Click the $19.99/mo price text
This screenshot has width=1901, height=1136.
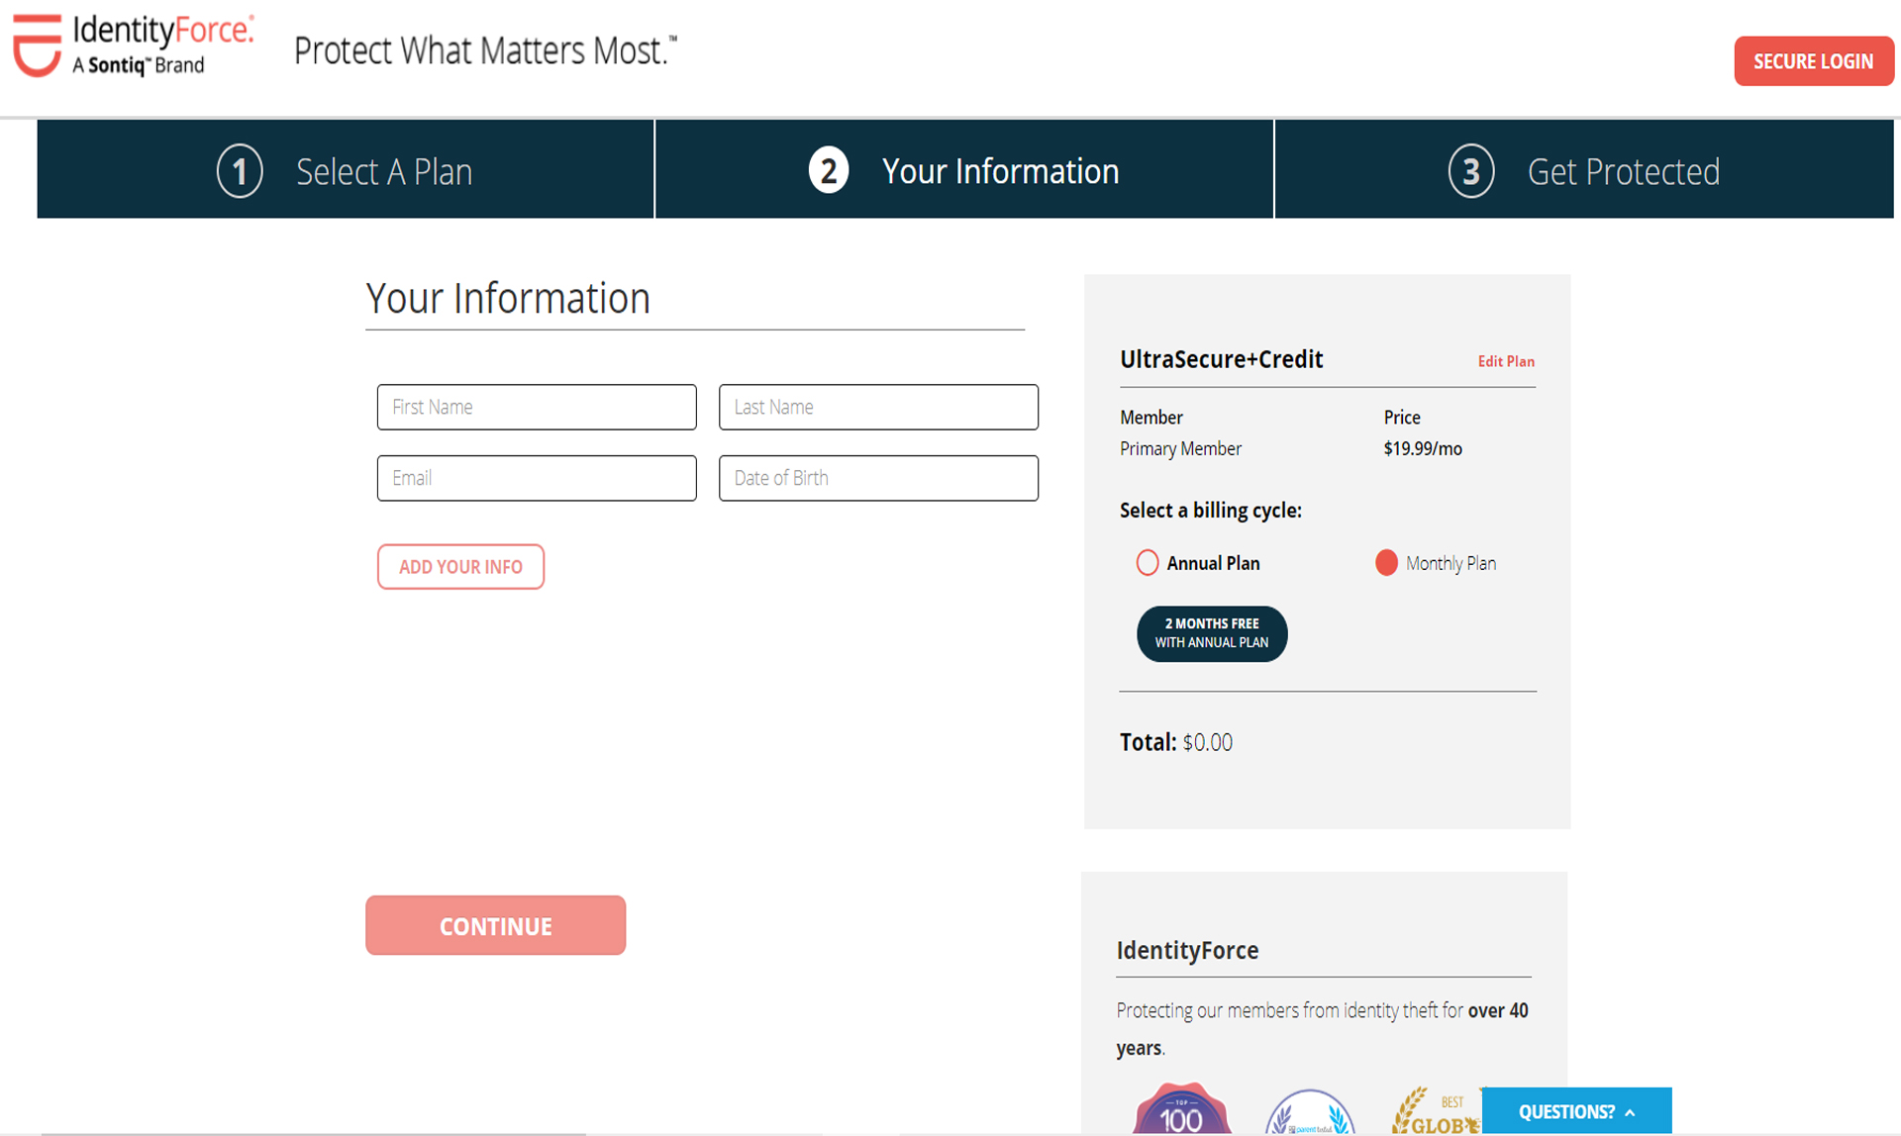point(1423,448)
